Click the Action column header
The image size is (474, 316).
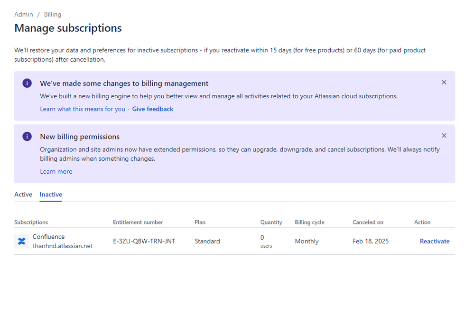(422, 222)
